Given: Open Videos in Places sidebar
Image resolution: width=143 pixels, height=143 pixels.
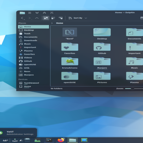Looking at the screenshot, I should 34,58.
